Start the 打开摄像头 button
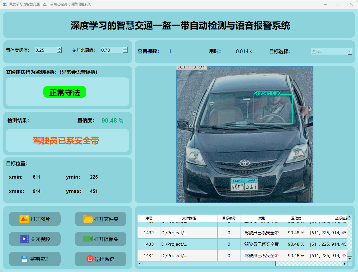Image resolution: width=358 pixels, height=272 pixels. click(x=100, y=239)
